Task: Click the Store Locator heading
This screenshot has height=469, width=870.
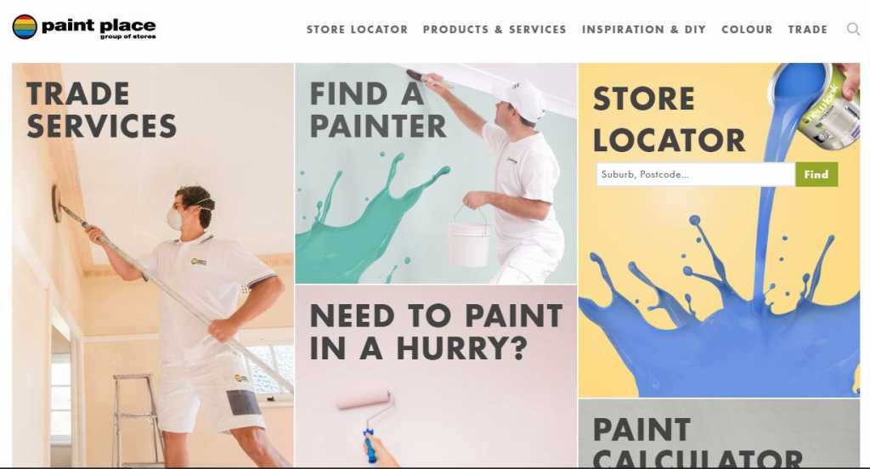Action: (669, 119)
